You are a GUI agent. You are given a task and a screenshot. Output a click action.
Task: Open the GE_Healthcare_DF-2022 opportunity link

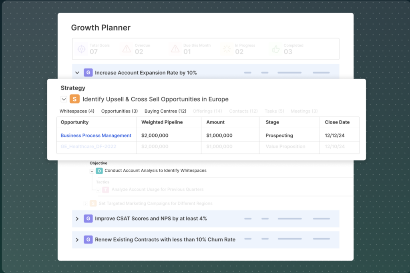coord(88,146)
